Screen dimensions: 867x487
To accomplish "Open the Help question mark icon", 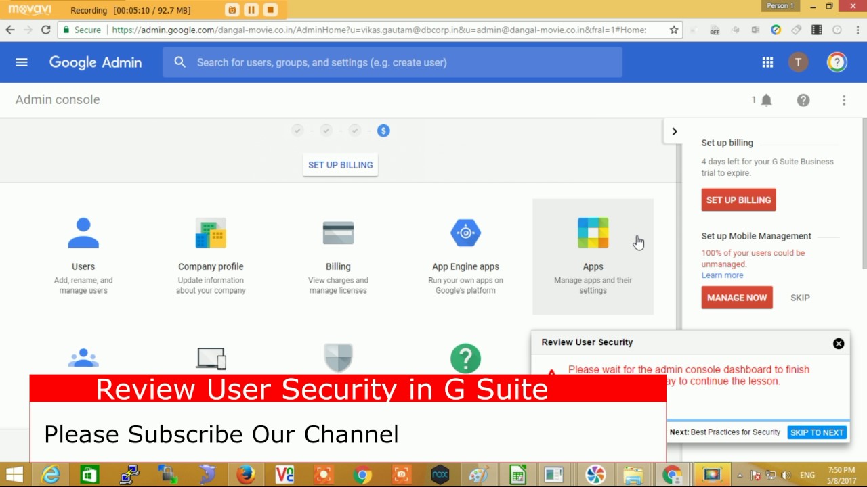I will [x=803, y=100].
